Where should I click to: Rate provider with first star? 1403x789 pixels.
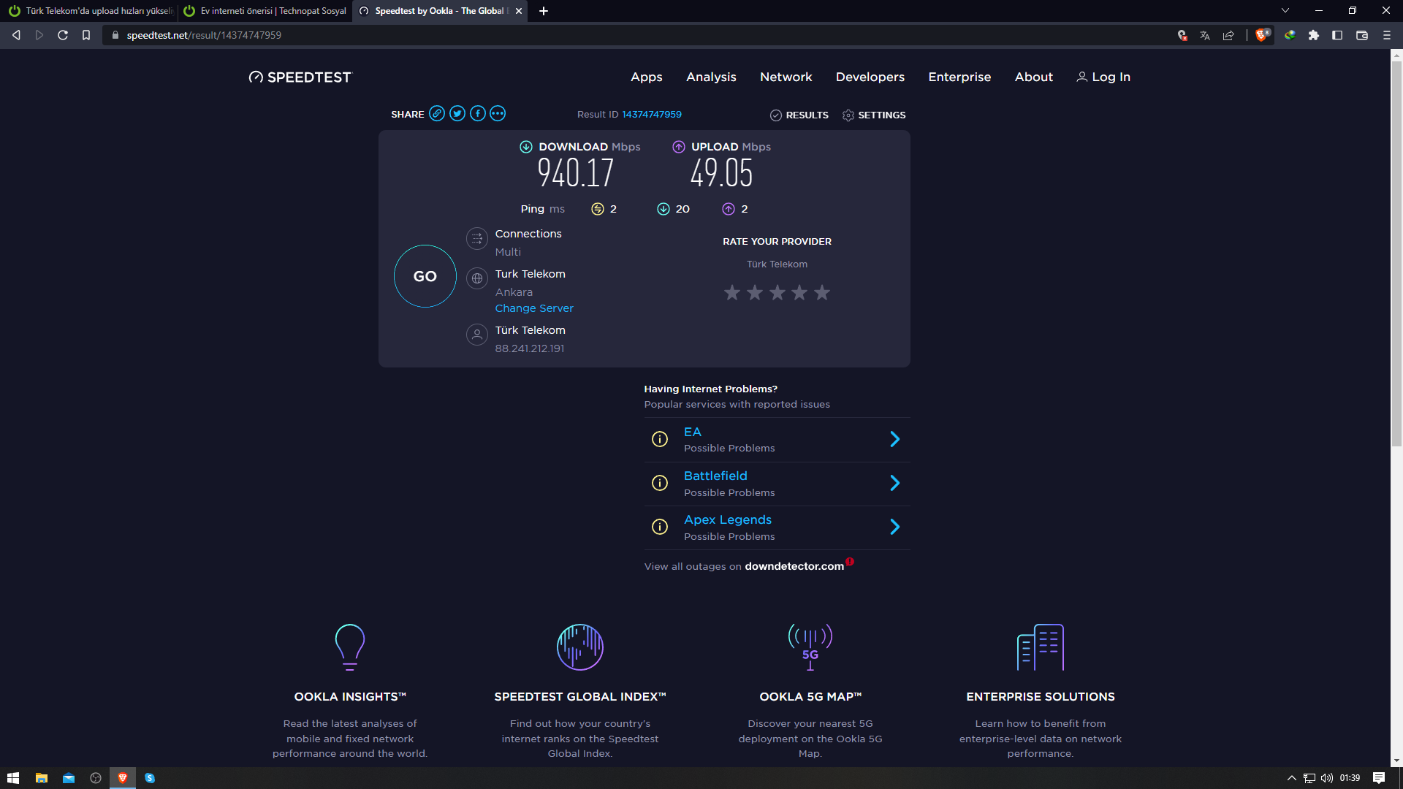click(732, 293)
